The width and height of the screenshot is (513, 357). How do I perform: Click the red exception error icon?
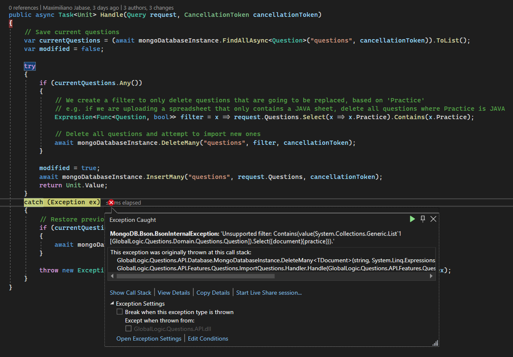pos(111,202)
